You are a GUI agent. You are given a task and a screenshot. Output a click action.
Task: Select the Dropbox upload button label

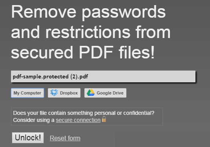click(x=69, y=93)
